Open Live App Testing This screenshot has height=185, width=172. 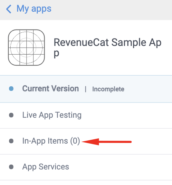click(86, 115)
